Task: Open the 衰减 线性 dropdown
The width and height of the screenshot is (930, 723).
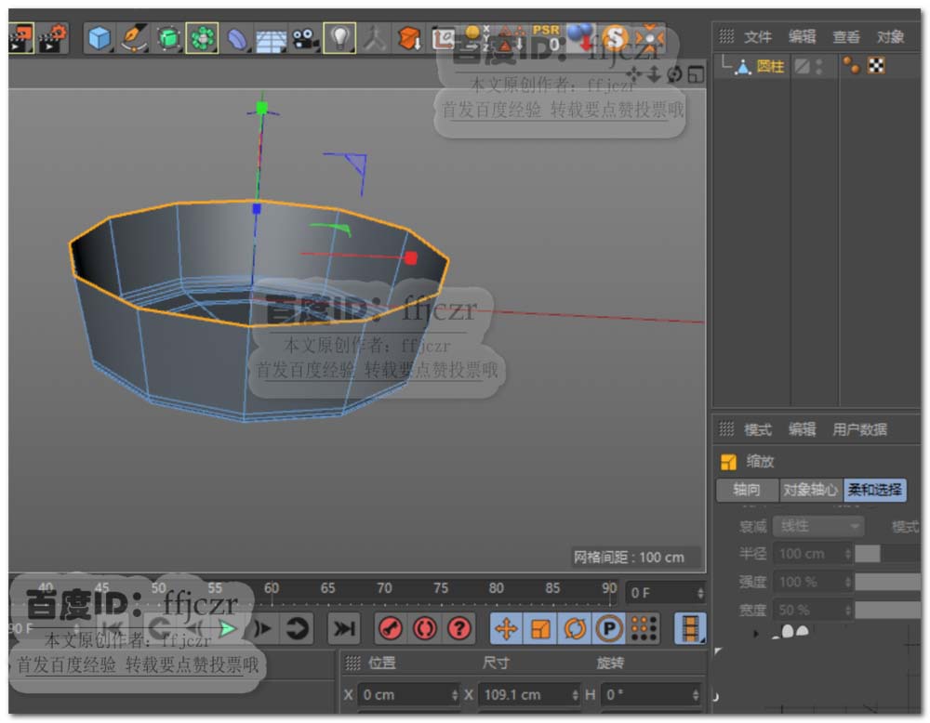Action: [817, 526]
